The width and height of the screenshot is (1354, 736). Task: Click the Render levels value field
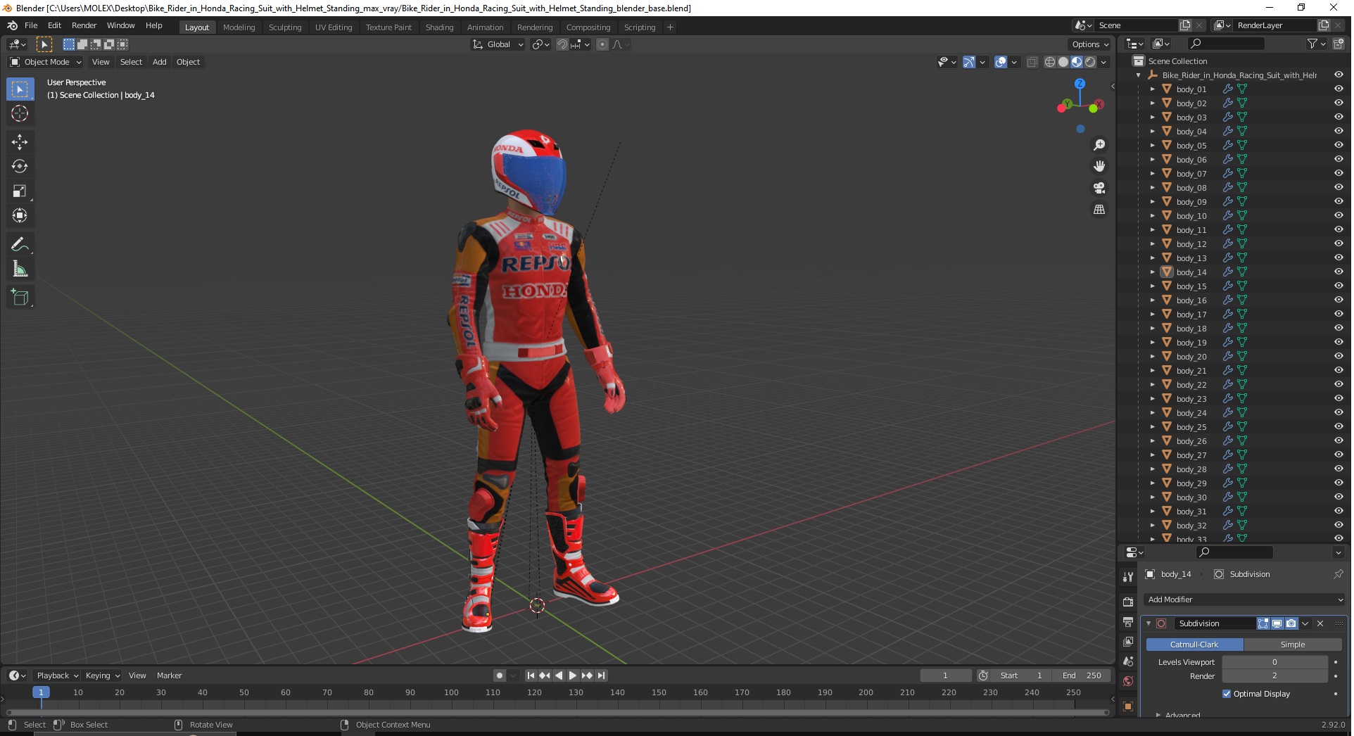(1274, 676)
